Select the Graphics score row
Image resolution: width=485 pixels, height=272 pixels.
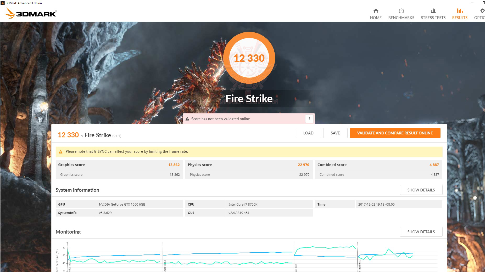click(x=119, y=165)
